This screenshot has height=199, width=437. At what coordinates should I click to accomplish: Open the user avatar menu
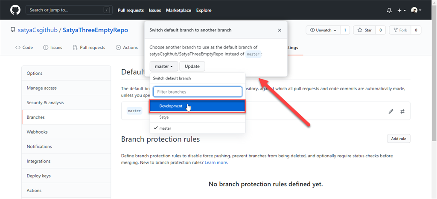pos(416,10)
